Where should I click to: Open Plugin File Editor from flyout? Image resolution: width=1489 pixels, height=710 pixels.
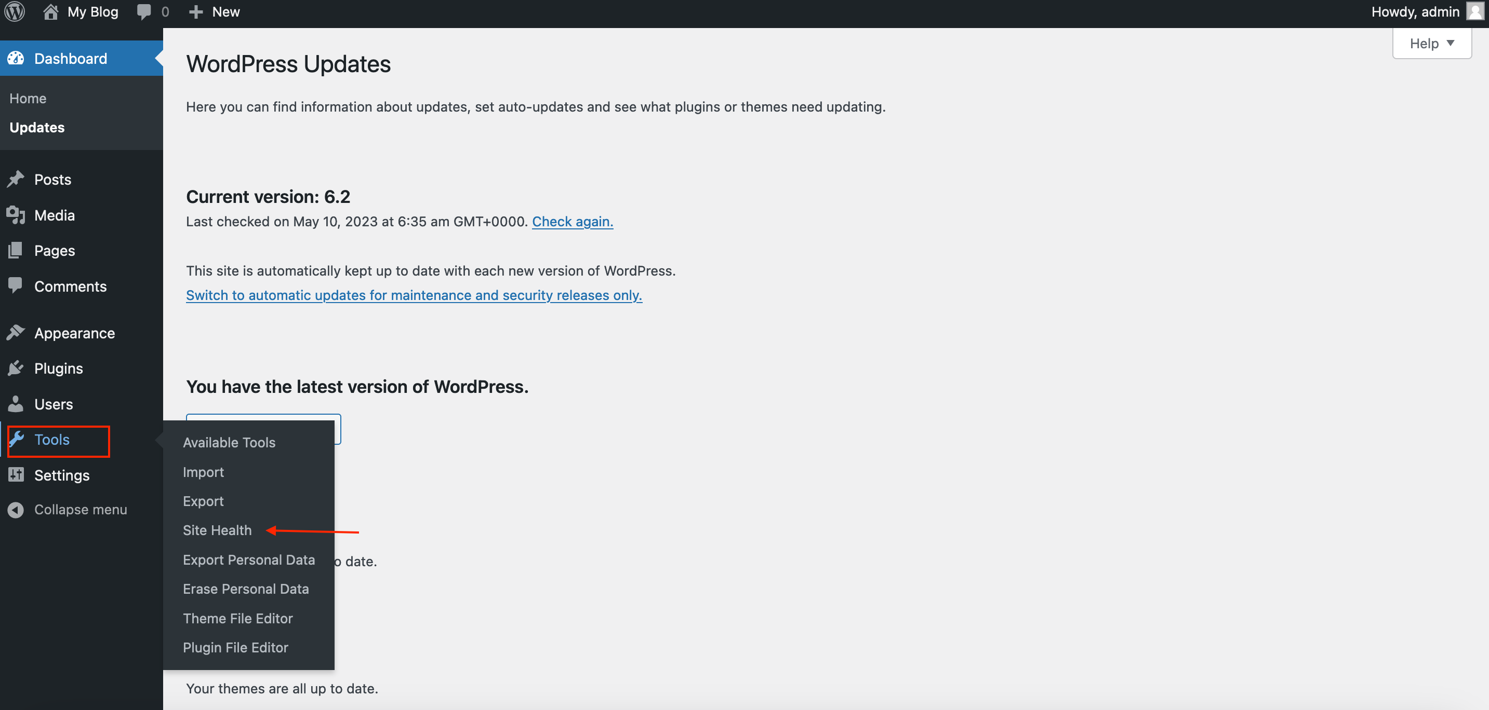click(235, 647)
